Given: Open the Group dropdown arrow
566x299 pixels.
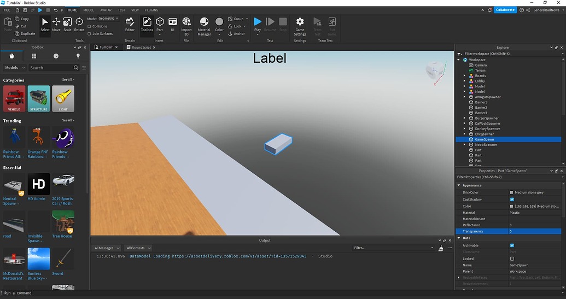Looking at the screenshot, I should tap(247, 19).
